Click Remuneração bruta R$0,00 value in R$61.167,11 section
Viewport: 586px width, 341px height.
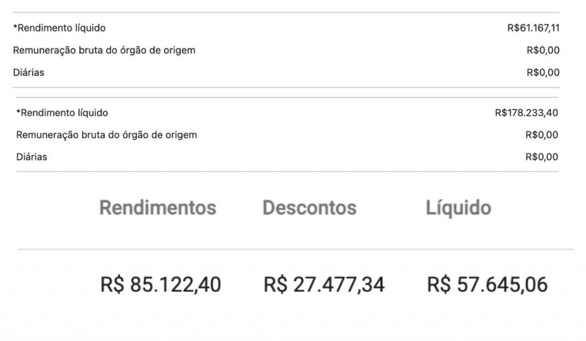(543, 50)
